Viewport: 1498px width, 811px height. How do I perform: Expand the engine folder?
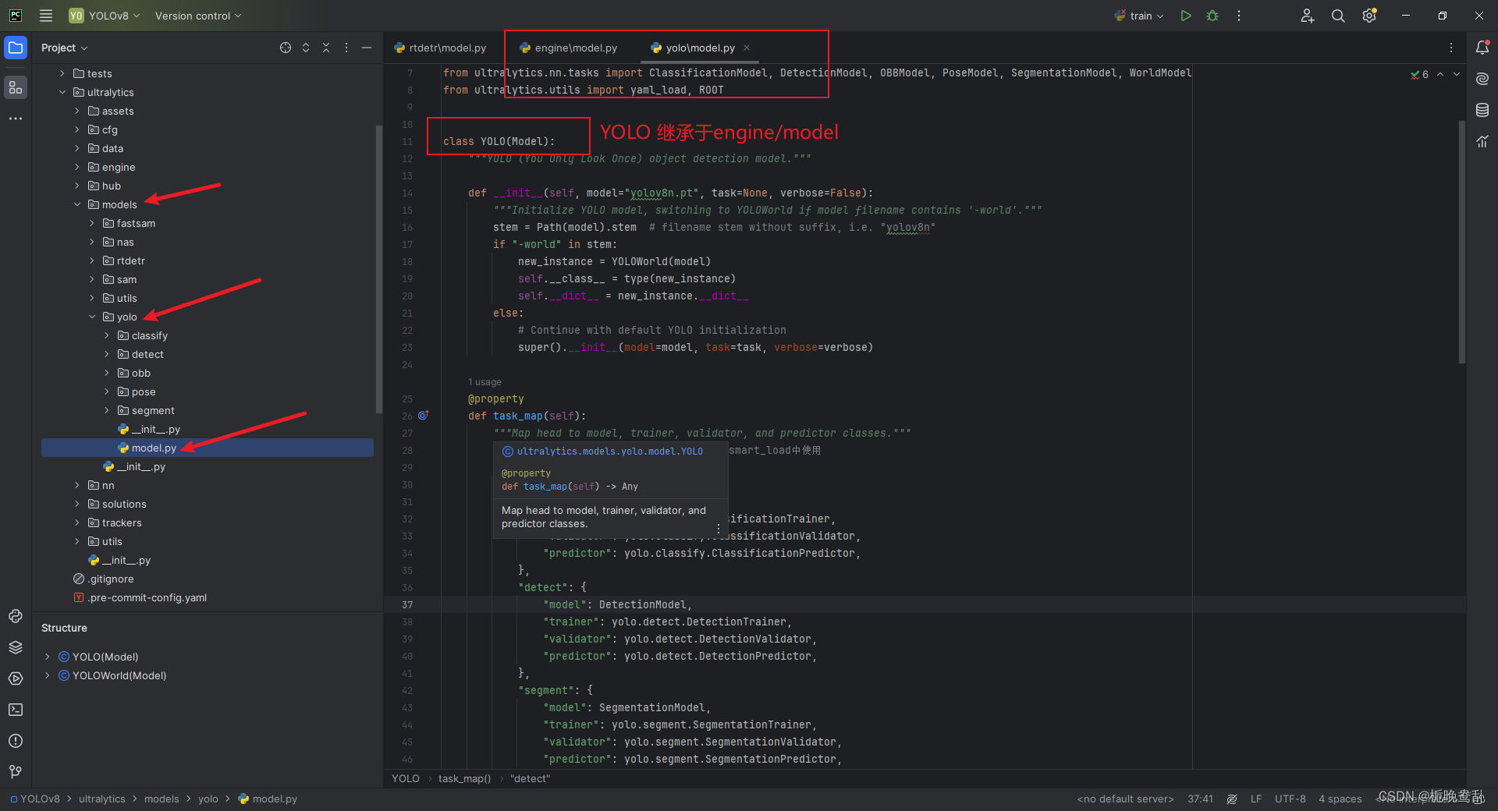click(x=77, y=167)
